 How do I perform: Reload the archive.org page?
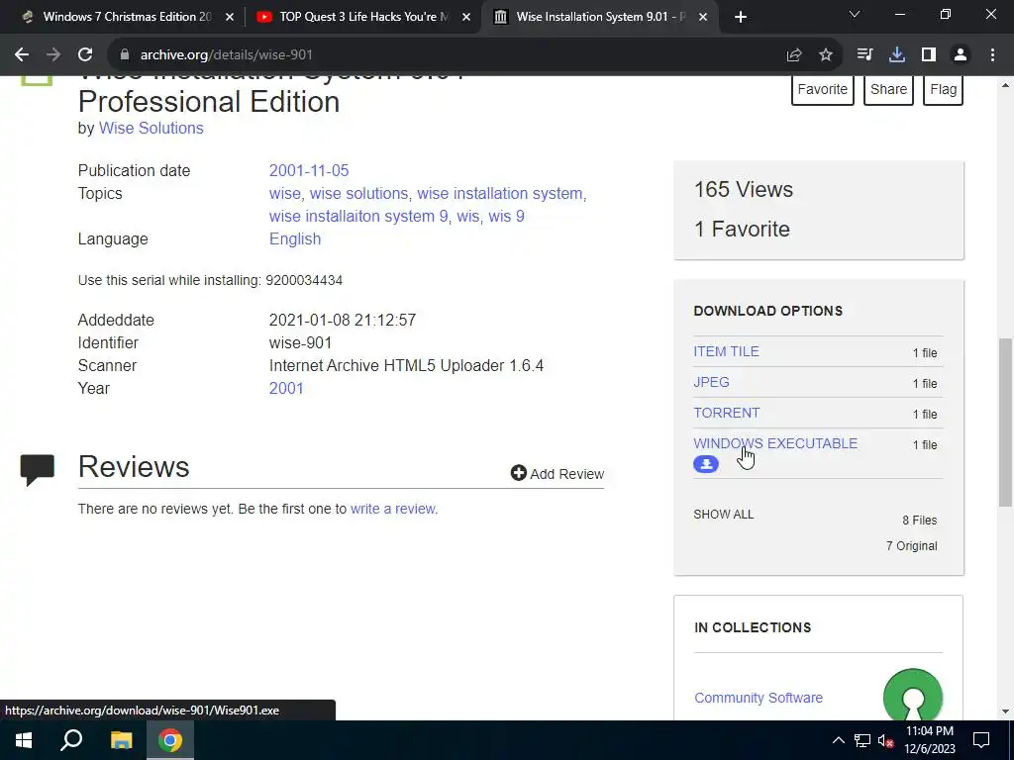click(x=85, y=55)
